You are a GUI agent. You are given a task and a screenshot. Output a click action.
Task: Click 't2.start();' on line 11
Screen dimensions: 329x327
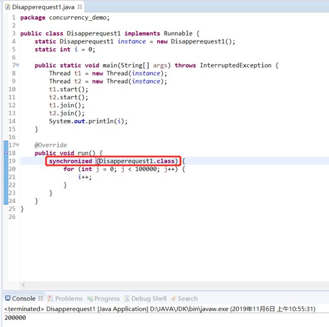pos(69,97)
